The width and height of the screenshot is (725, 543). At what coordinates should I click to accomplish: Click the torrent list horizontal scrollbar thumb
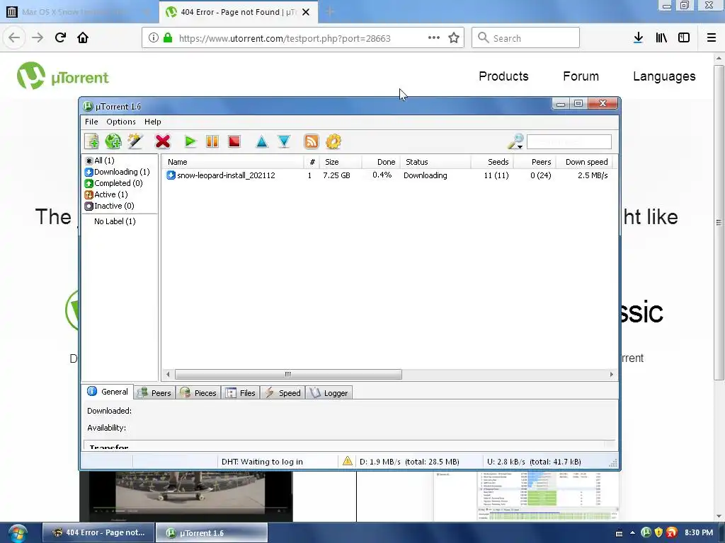point(288,374)
